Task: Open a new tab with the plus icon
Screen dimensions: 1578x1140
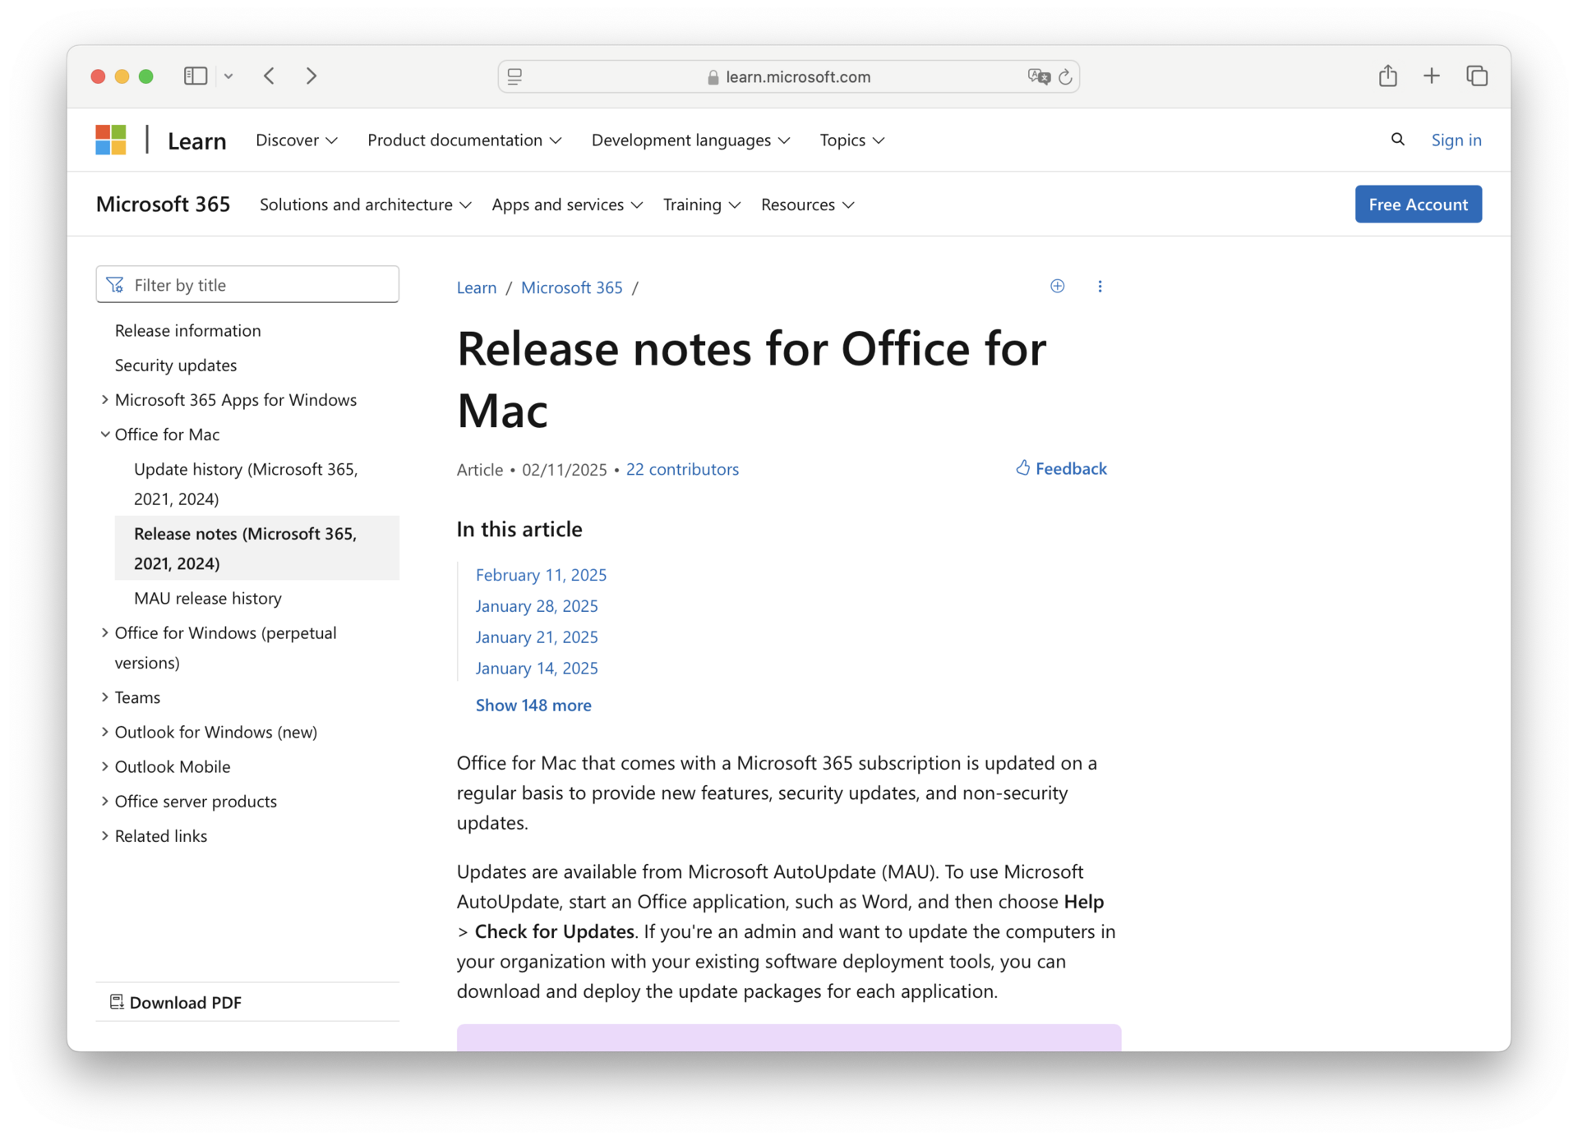Action: (1432, 76)
